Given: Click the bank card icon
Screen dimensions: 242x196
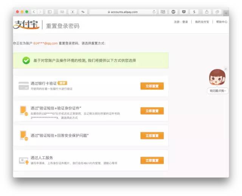Looking at the screenshot, I should coord(23,86).
